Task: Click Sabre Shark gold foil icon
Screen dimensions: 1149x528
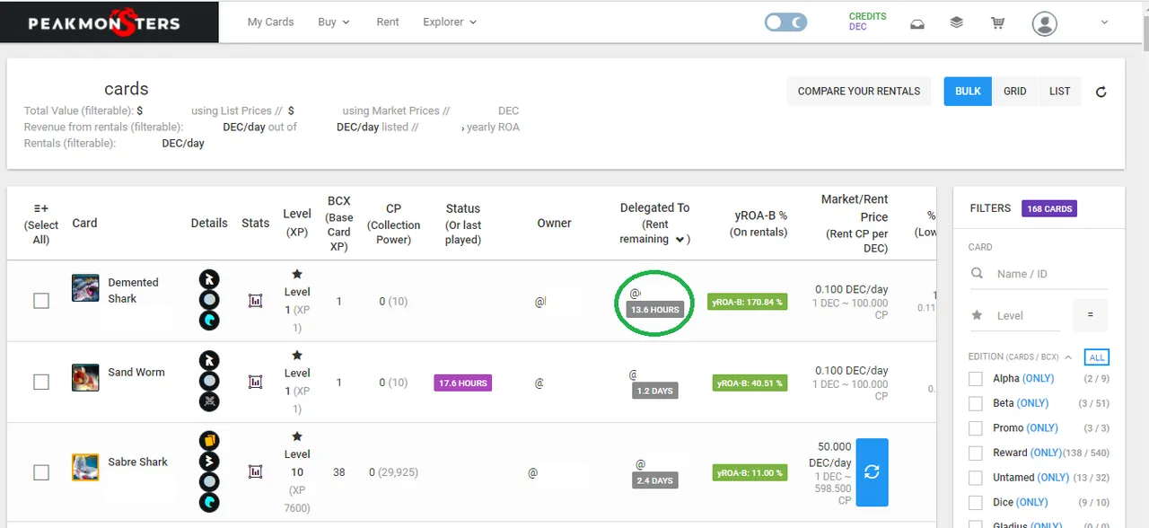Action: point(209,441)
